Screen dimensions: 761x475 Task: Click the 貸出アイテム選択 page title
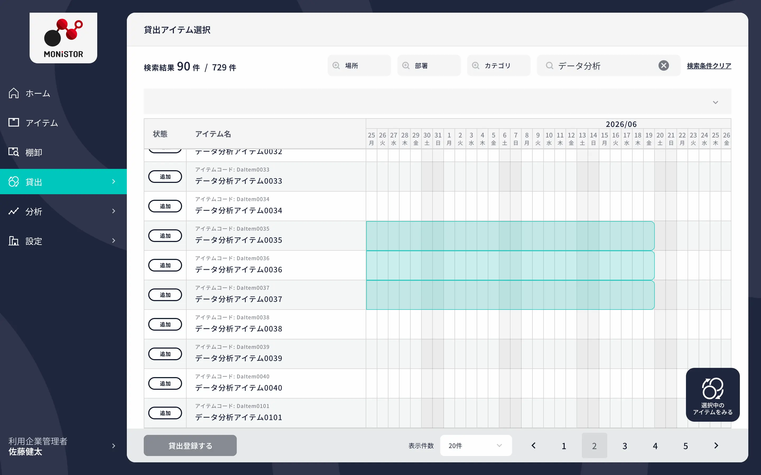(177, 30)
